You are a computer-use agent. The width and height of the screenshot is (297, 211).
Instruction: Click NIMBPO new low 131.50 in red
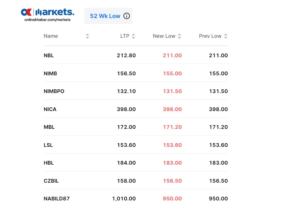pos(172,91)
